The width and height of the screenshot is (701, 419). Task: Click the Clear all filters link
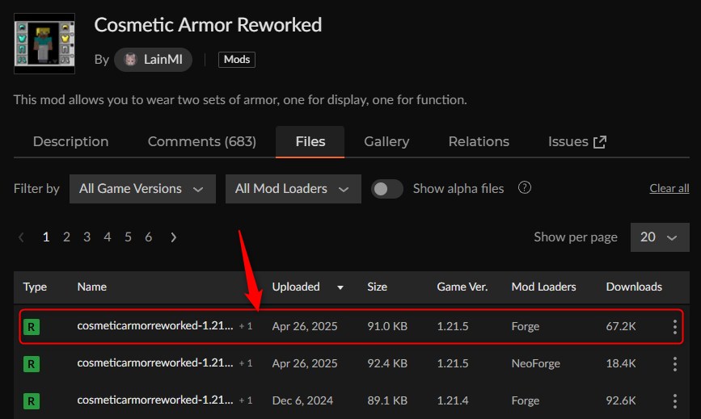pos(669,188)
